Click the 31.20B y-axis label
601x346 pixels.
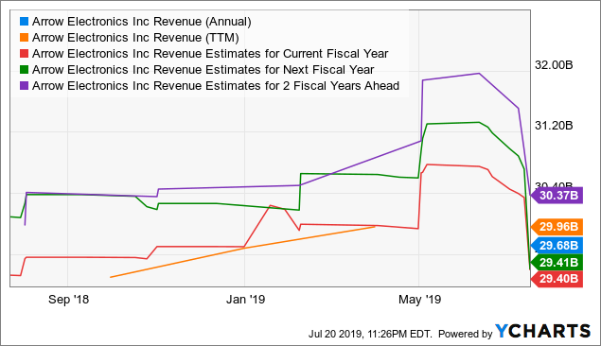(554, 125)
